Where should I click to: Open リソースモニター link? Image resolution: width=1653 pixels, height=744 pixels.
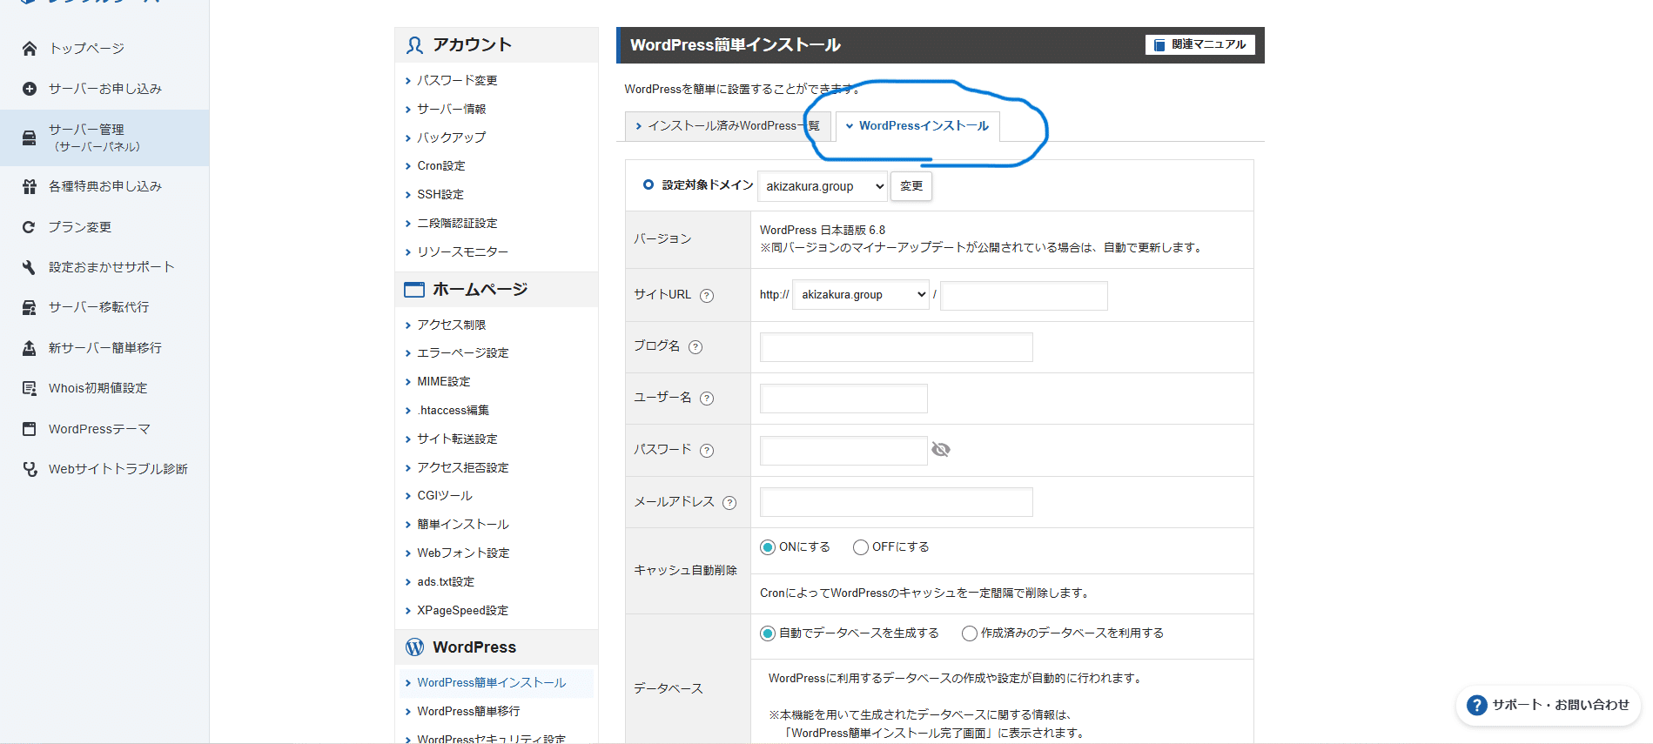pos(462,252)
